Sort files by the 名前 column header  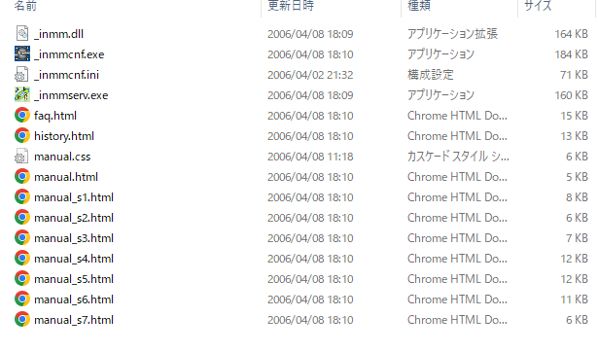pyautogui.click(x=25, y=5)
